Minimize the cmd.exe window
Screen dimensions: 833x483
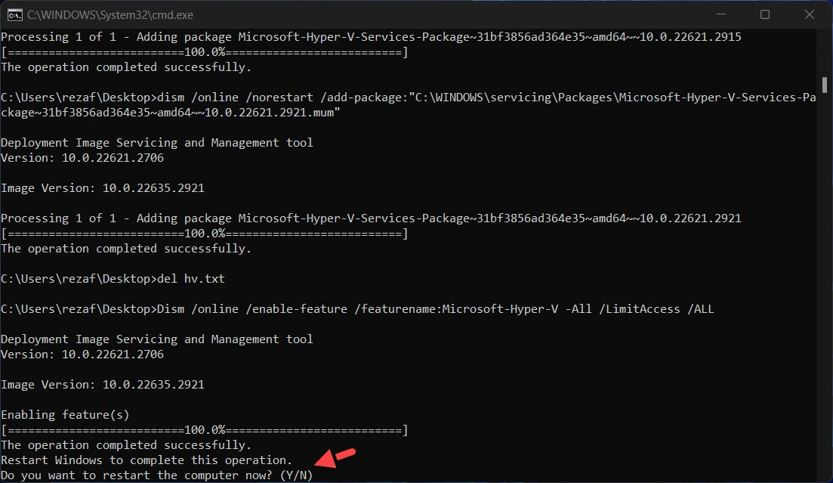coord(721,14)
